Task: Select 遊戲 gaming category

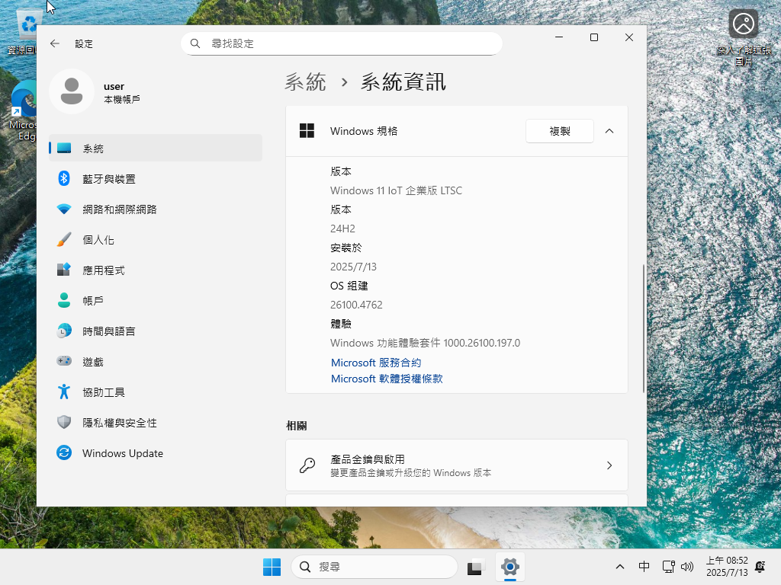Action: tap(92, 362)
